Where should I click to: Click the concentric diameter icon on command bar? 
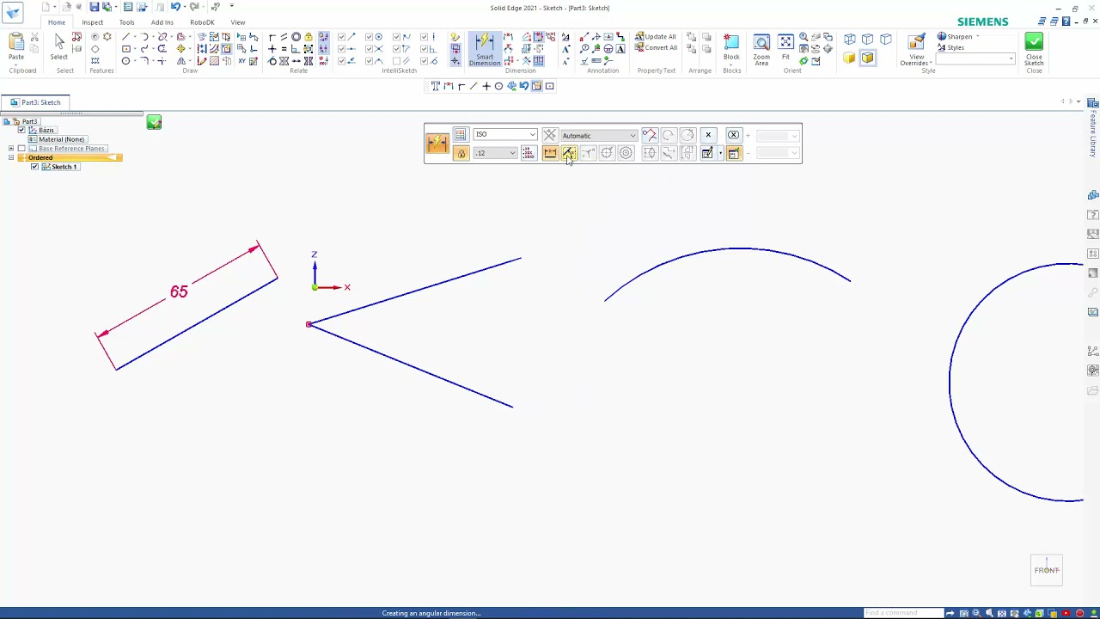[x=626, y=153]
